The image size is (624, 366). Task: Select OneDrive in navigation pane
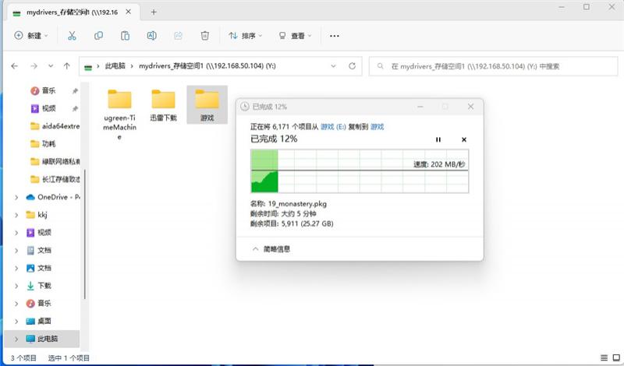coord(52,197)
